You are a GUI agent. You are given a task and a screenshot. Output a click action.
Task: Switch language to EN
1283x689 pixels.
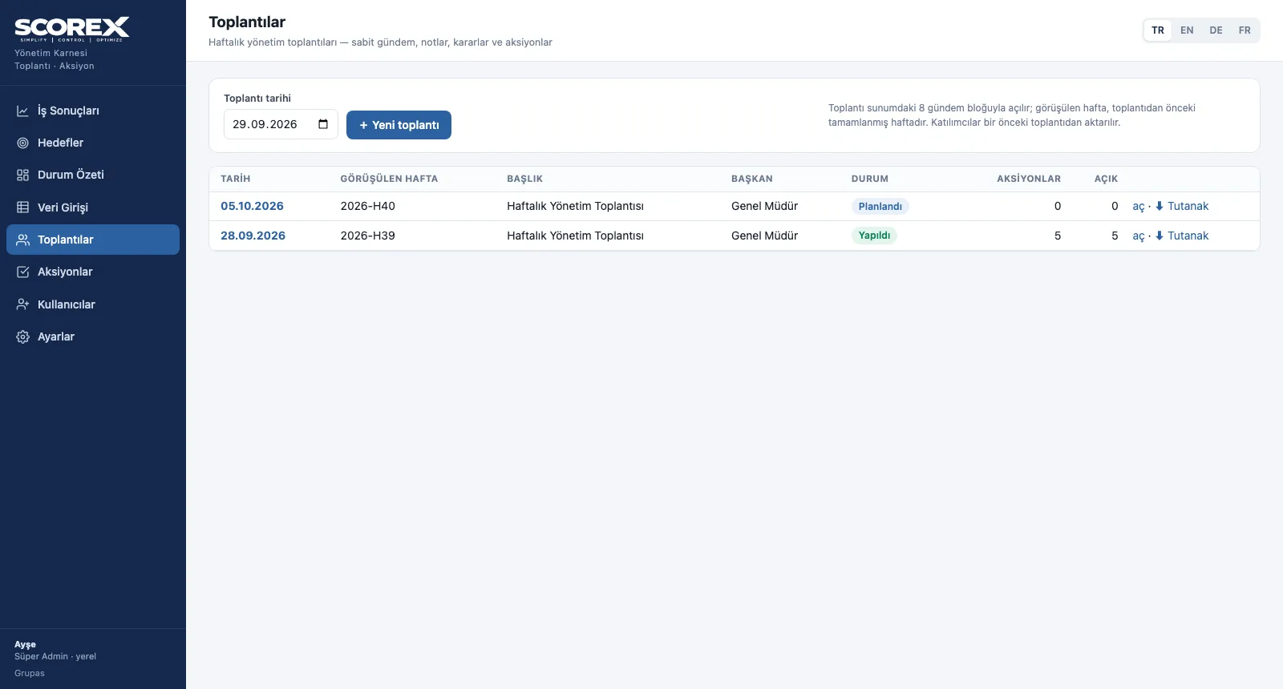coord(1187,30)
